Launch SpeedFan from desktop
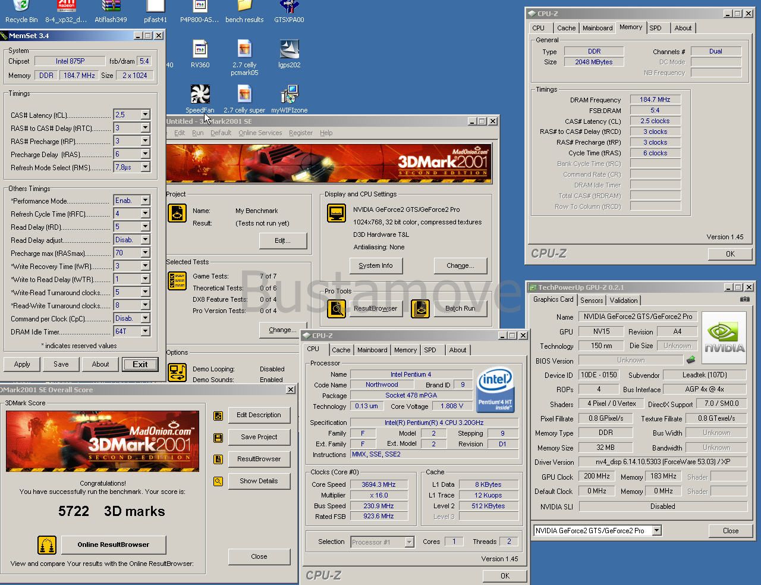 pos(200,99)
